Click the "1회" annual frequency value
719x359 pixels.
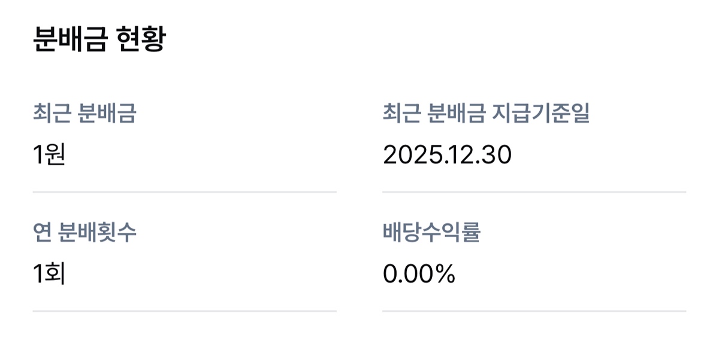(x=49, y=274)
